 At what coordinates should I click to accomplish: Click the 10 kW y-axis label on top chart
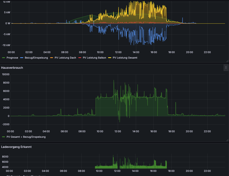point(6,2)
